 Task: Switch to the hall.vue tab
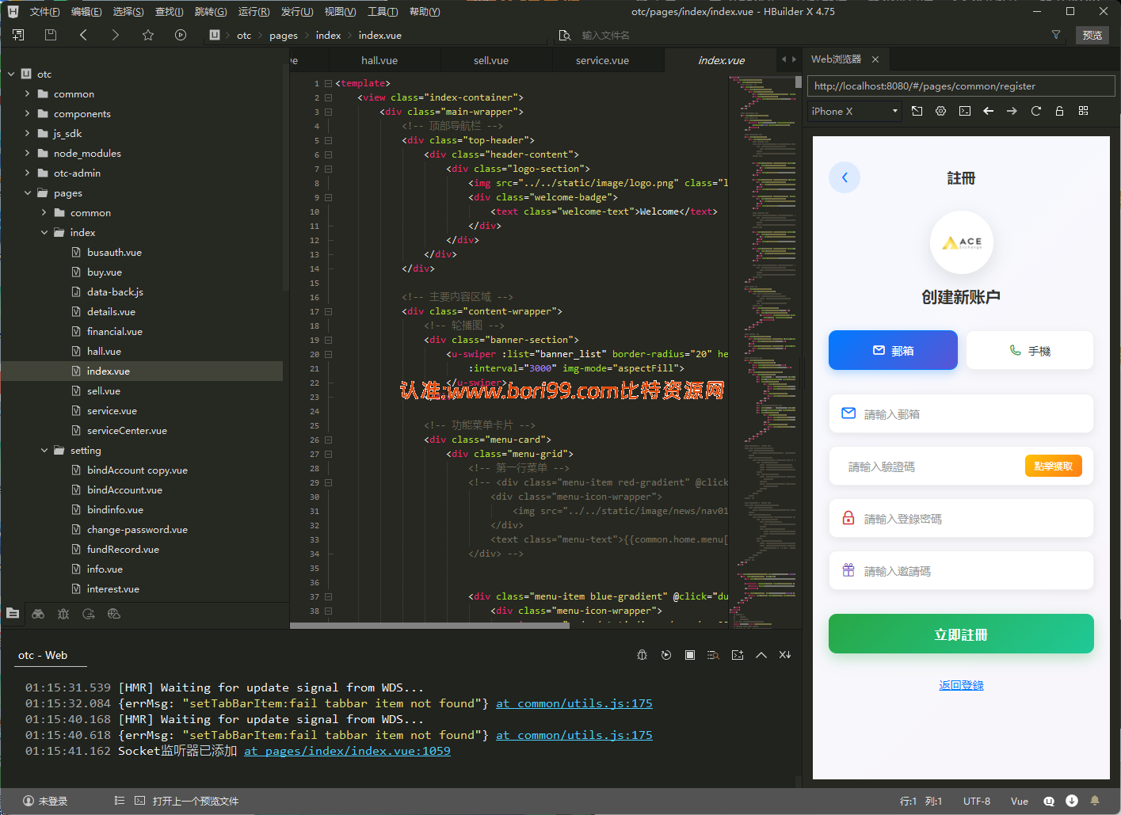(x=379, y=60)
